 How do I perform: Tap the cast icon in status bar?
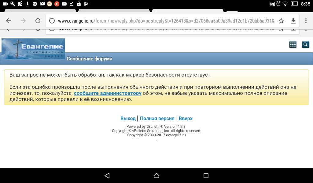tap(272, 4)
